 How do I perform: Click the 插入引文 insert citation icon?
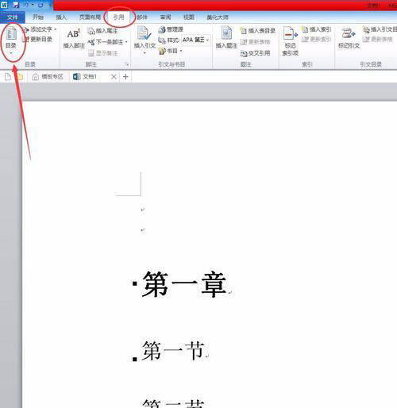point(145,33)
